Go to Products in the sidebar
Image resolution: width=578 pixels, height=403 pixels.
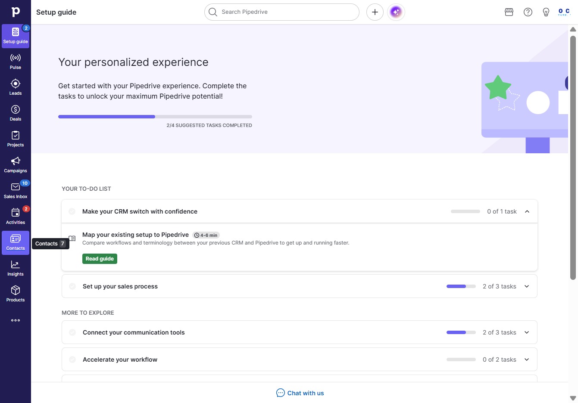(x=16, y=294)
